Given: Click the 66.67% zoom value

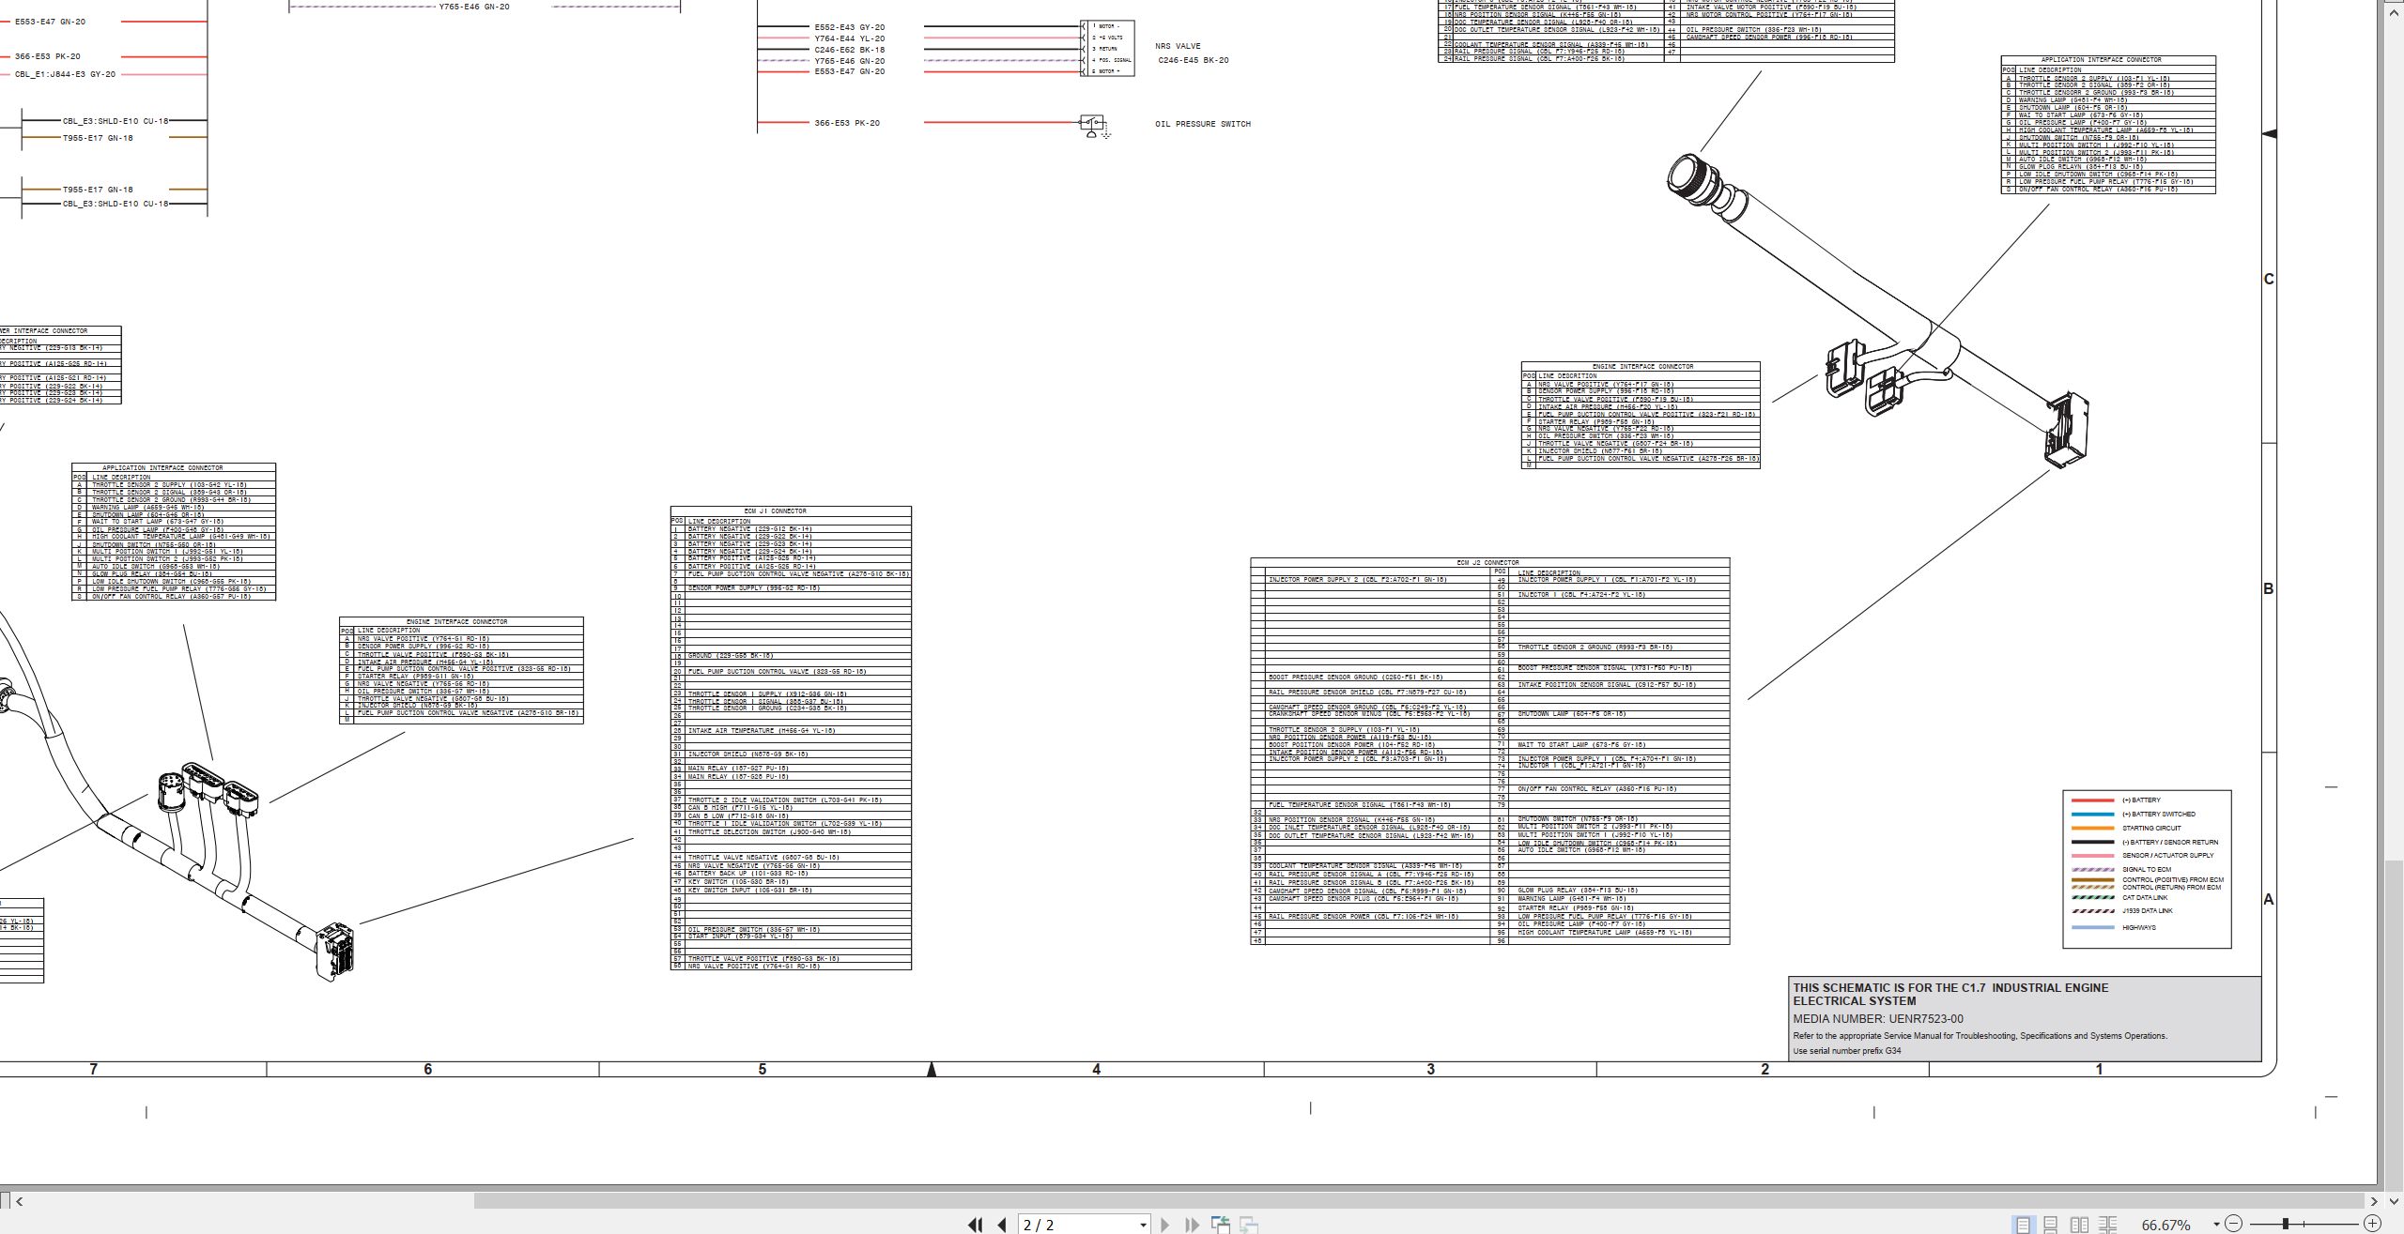Looking at the screenshot, I should (2165, 1225).
